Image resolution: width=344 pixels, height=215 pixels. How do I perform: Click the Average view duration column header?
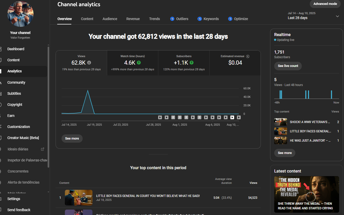click(223, 181)
